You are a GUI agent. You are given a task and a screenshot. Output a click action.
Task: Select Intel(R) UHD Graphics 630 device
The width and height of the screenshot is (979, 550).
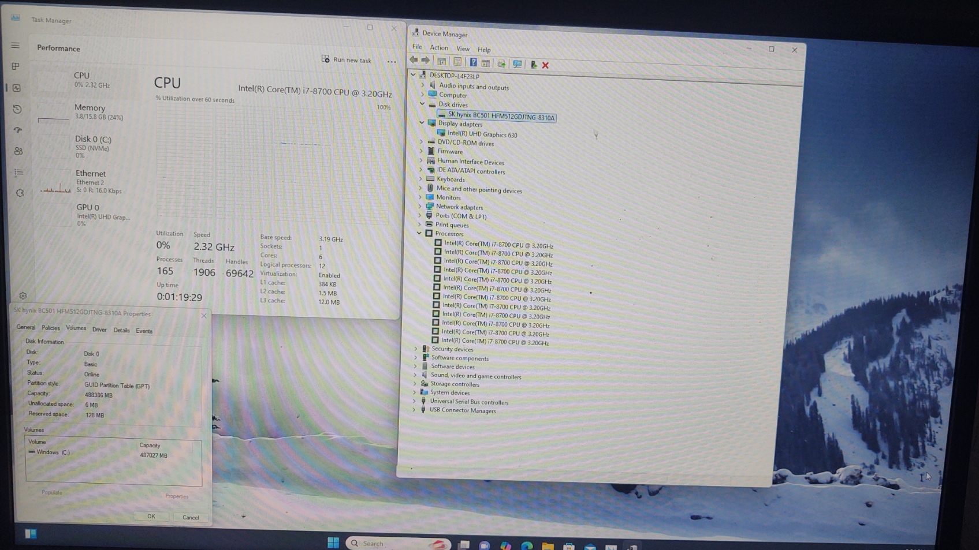coord(482,134)
